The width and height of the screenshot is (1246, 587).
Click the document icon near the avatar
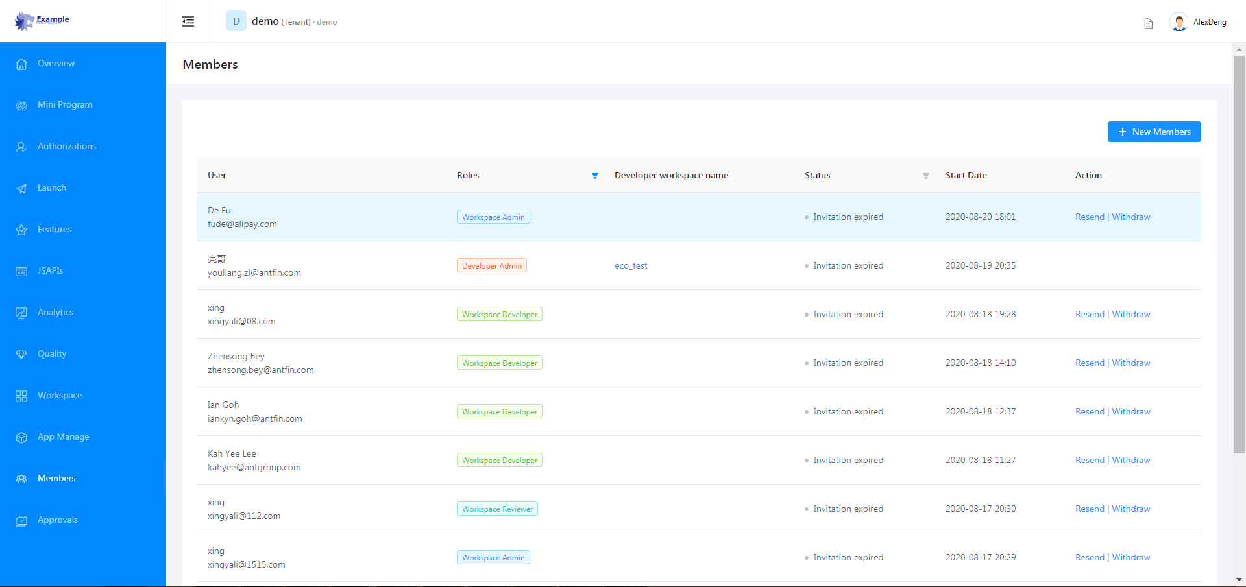coord(1149,23)
